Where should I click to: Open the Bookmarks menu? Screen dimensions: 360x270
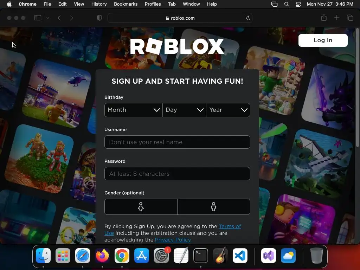(126, 4)
